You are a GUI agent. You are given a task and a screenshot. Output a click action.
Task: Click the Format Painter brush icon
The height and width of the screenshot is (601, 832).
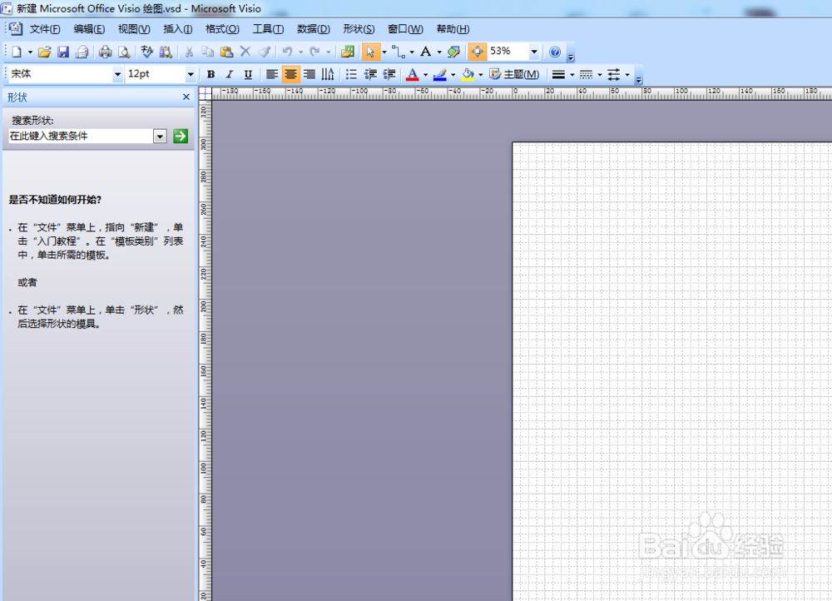point(265,52)
